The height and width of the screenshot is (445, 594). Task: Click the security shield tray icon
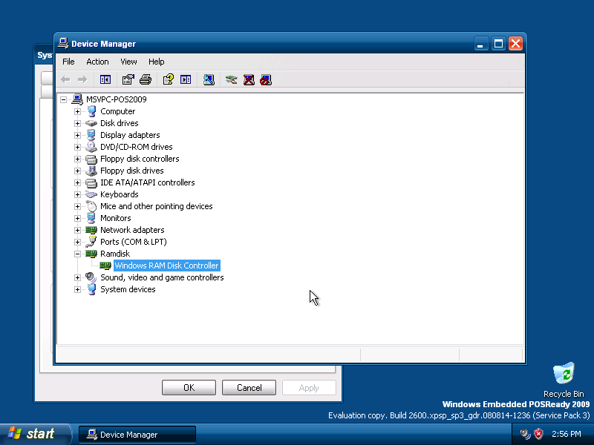[538, 434]
